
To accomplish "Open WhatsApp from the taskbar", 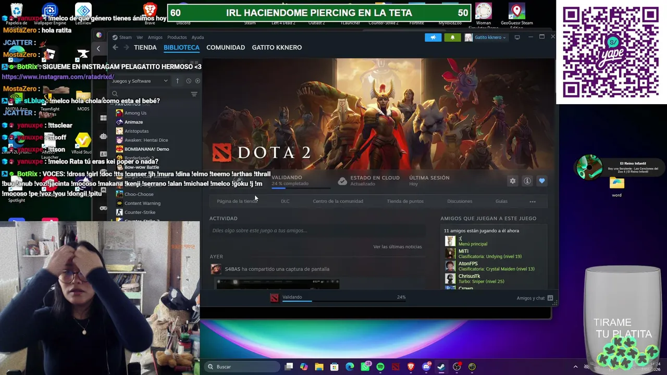I will 365,367.
